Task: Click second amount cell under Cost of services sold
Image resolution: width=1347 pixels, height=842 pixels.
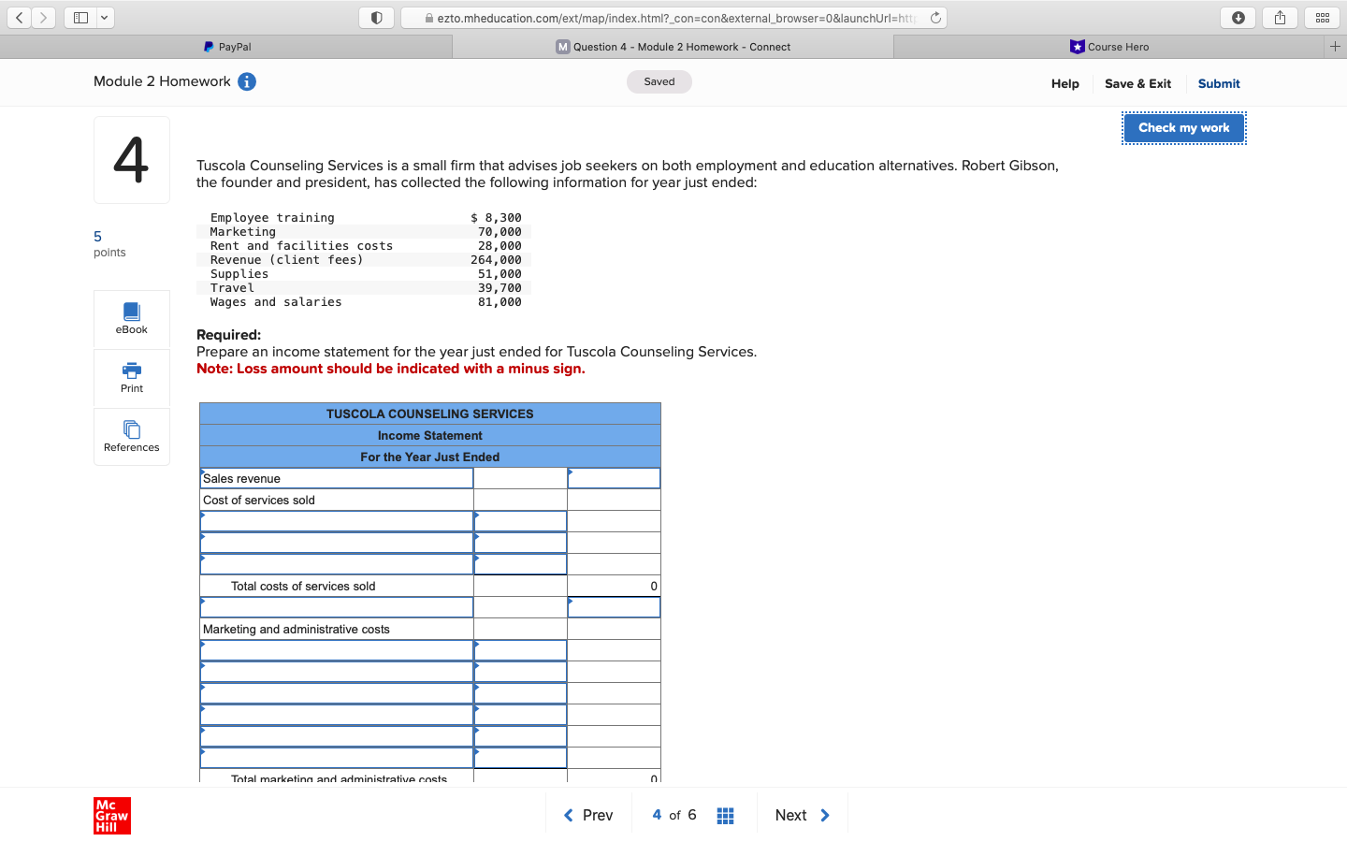Action: pos(520,543)
